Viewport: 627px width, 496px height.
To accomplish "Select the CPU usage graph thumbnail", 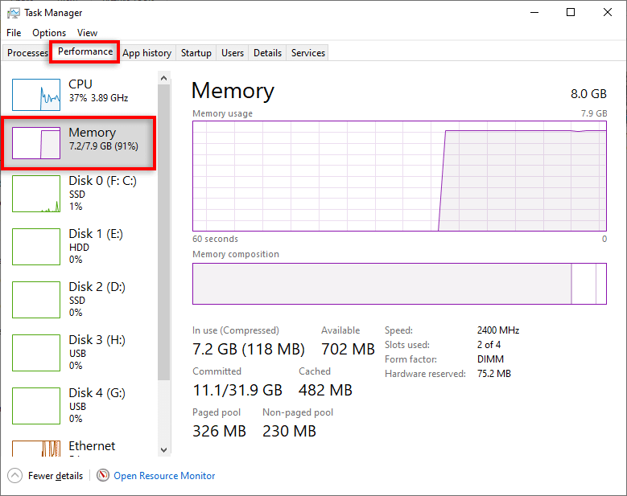I will pyautogui.click(x=36, y=95).
